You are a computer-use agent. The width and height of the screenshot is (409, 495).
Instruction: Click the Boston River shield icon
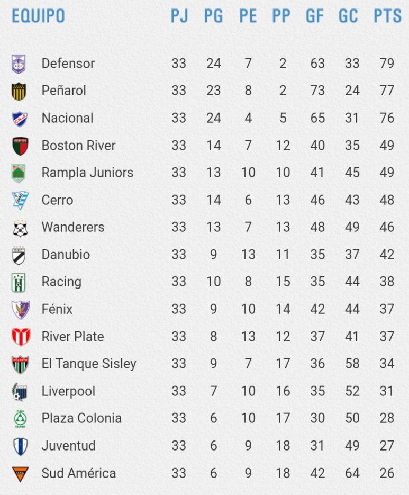(x=20, y=146)
